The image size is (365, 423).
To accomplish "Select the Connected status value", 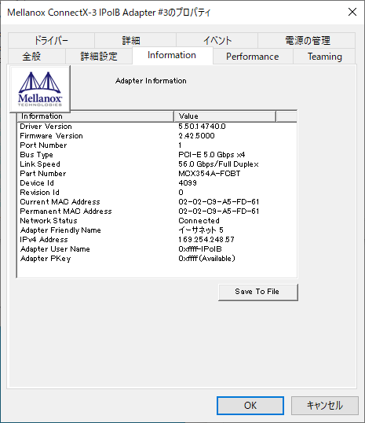I will [x=199, y=221].
